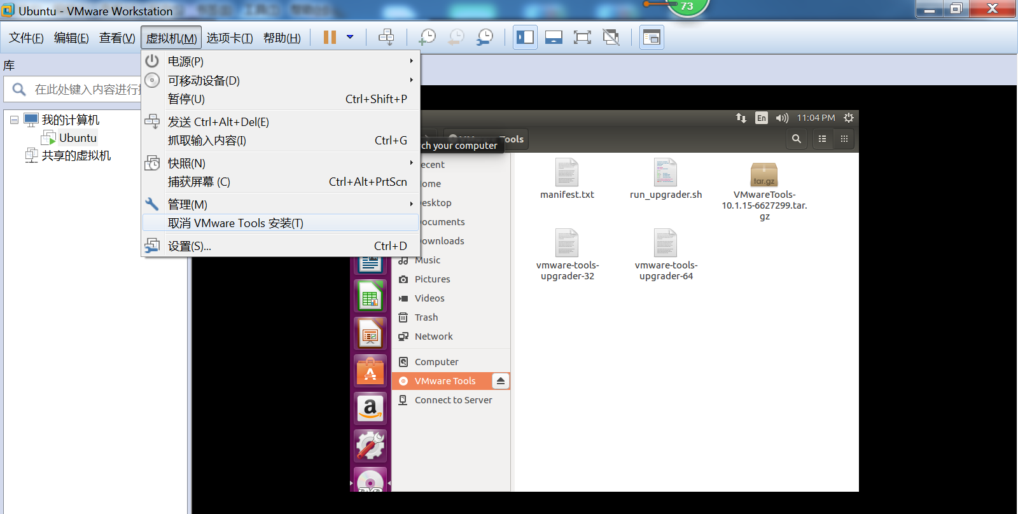Screen dimensions: 1018x514
Task: Select 共享的虚拟机 in the library tree
Action: [x=76, y=156]
